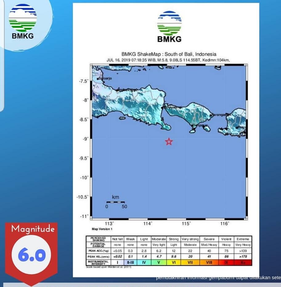Viewport: 281px width, 287px height.
Task: Click the BMKG logo above the map title
Action: coord(169,27)
